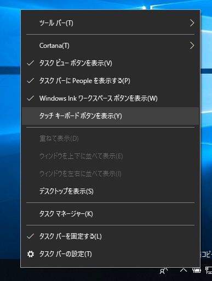Click the gear icon beside タスク バーの設定
Screen dimensions: 212x281
[31, 254]
